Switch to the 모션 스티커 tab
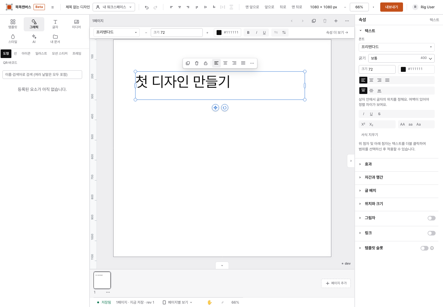 click(60, 53)
